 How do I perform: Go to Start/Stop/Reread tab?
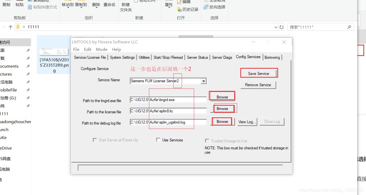point(168,57)
